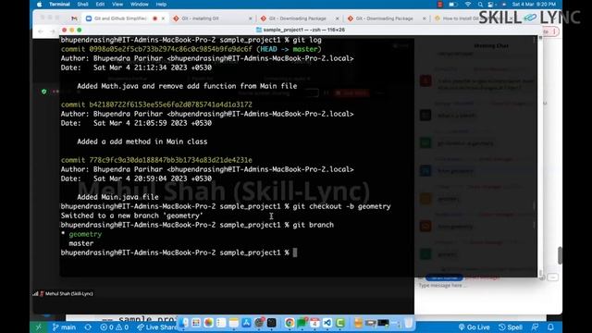
Task: Click 'Added Main.java file' commit message
Action: coord(117,197)
